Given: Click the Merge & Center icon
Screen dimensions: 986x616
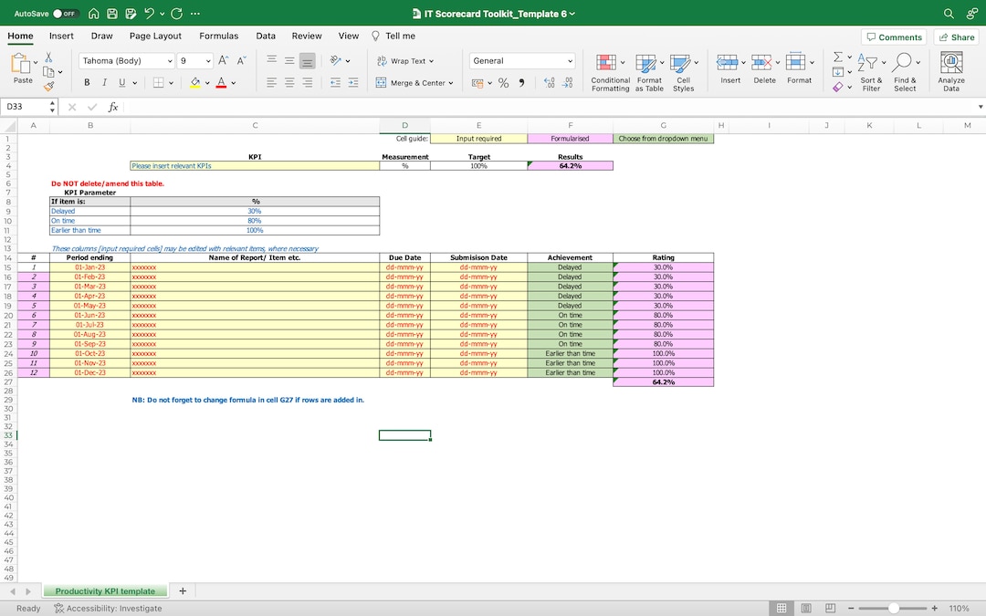Looking at the screenshot, I should click(415, 82).
